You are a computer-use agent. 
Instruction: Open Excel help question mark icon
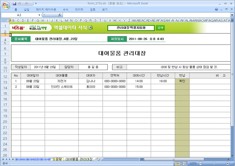click(x=216, y=9)
